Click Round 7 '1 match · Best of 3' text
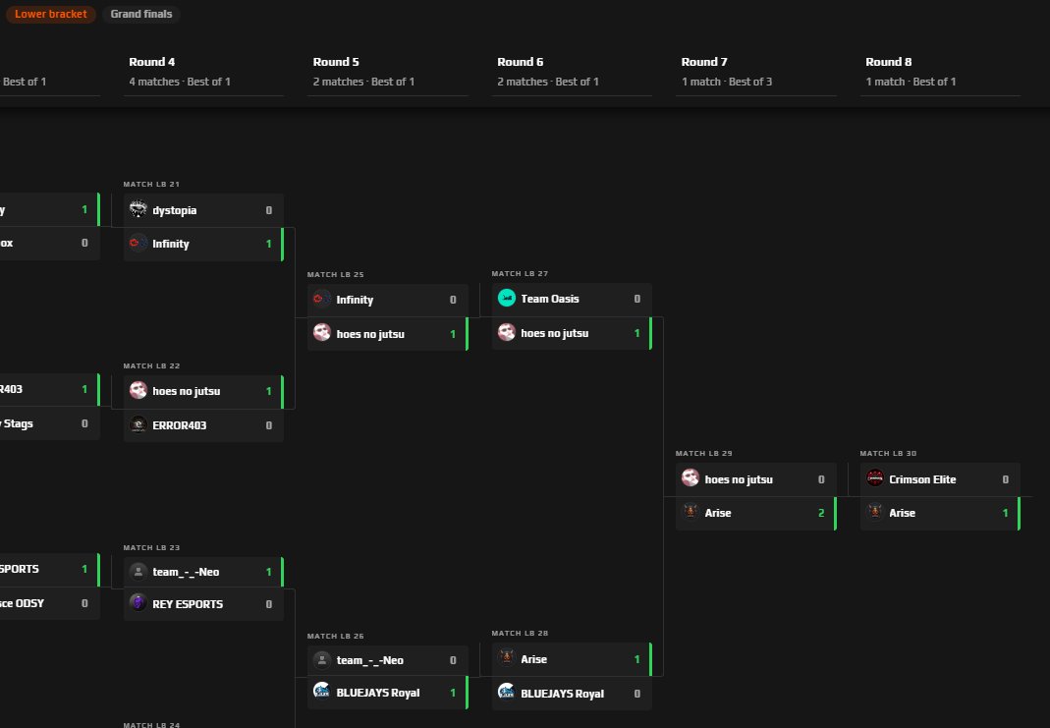 pos(727,82)
